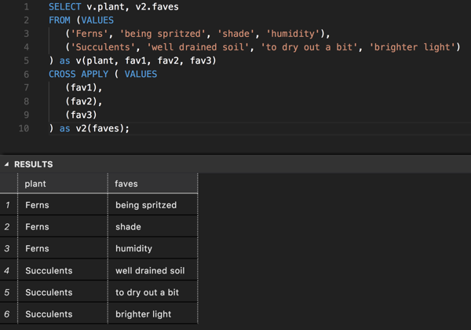The height and width of the screenshot is (330, 471).
Task: Click line number 6 in editor gutter
Action: coord(26,74)
